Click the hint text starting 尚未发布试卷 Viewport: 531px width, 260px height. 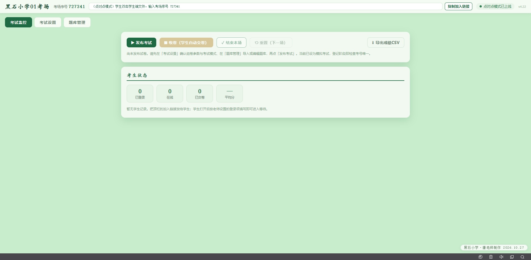point(249,54)
